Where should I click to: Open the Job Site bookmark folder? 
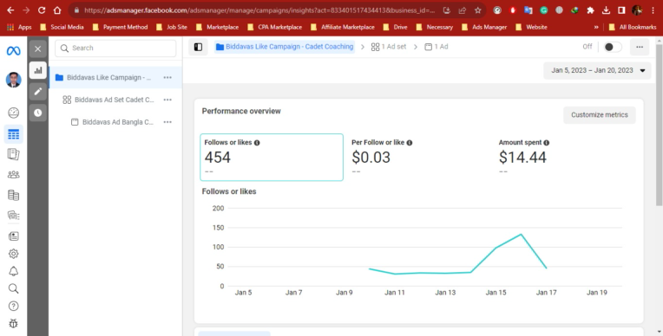172,27
